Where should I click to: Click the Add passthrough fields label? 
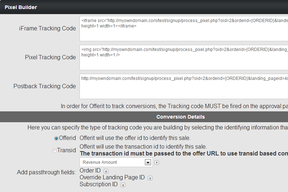(x=46, y=172)
